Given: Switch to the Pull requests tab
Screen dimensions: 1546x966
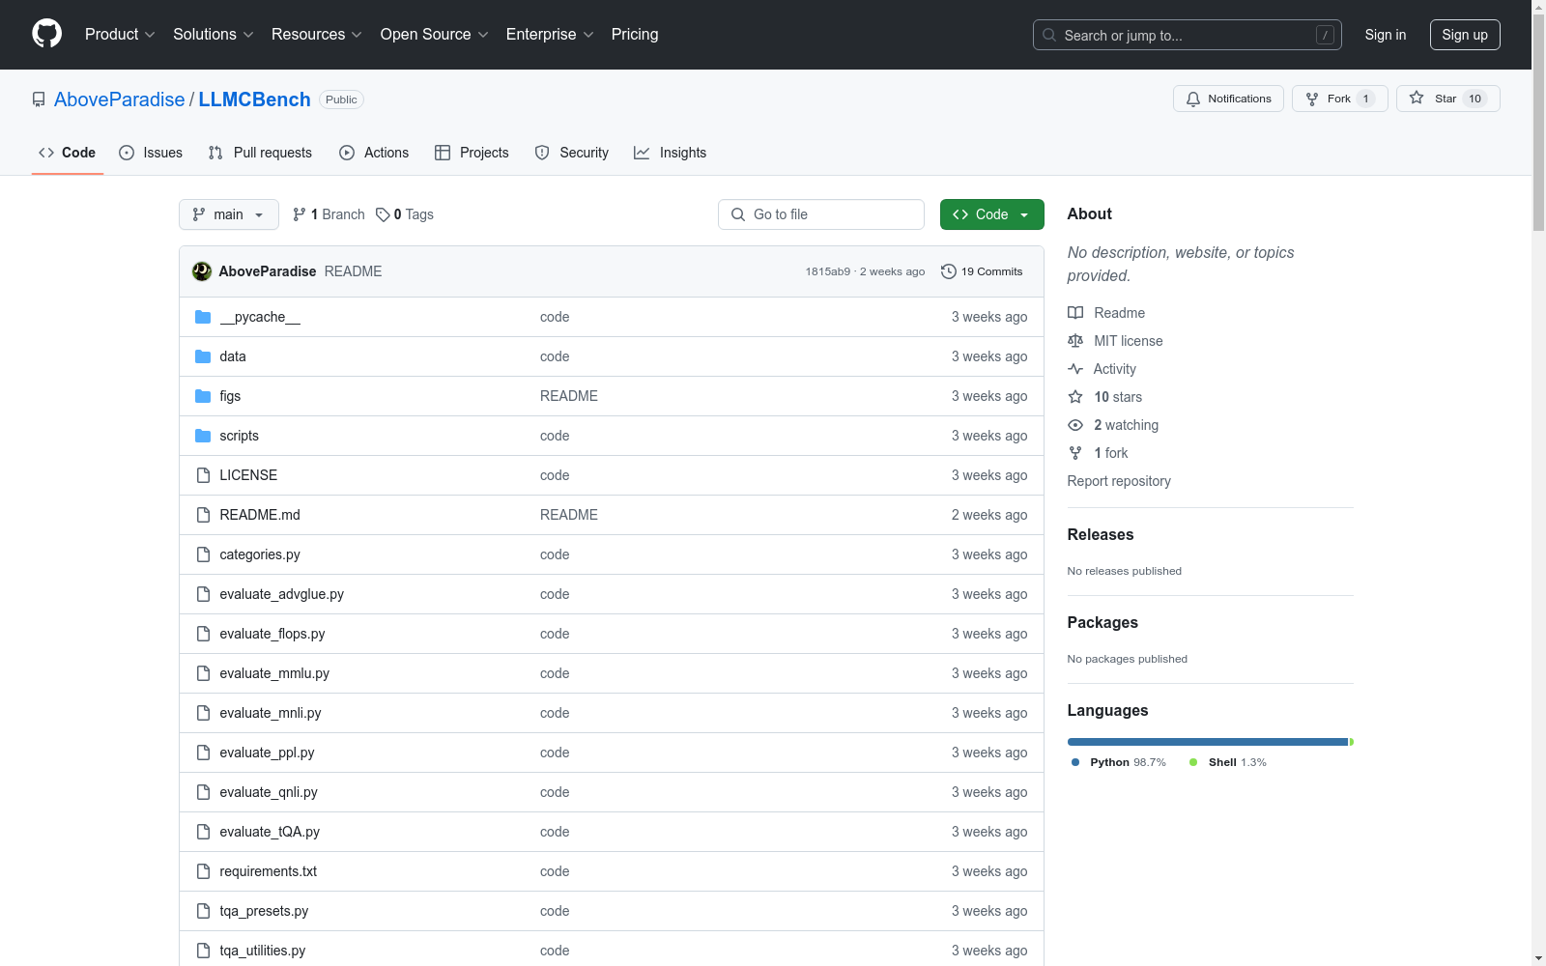Looking at the screenshot, I should 260,153.
